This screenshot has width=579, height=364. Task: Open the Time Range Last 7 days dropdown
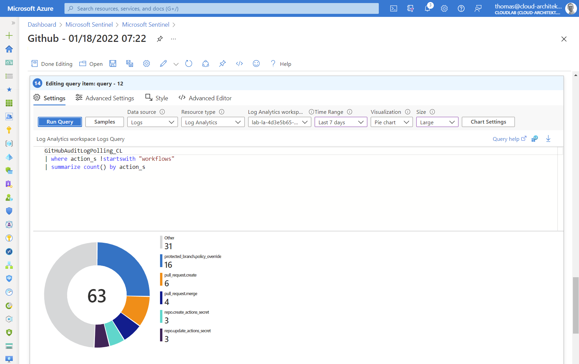341,122
